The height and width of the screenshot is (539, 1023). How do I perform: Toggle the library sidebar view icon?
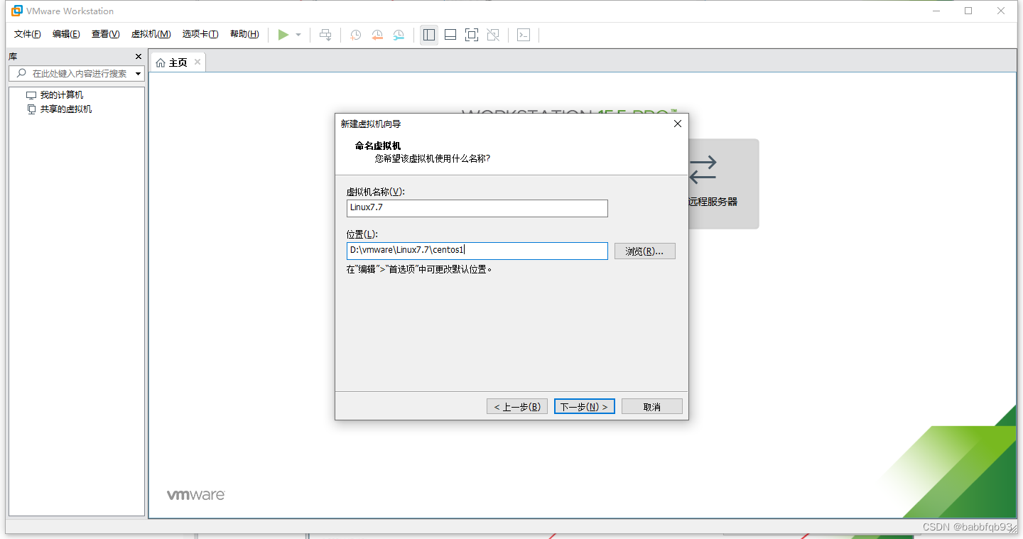[429, 35]
